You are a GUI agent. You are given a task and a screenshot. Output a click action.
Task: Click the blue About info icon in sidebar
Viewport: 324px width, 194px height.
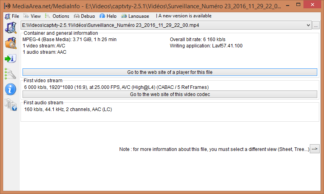pos(10,89)
